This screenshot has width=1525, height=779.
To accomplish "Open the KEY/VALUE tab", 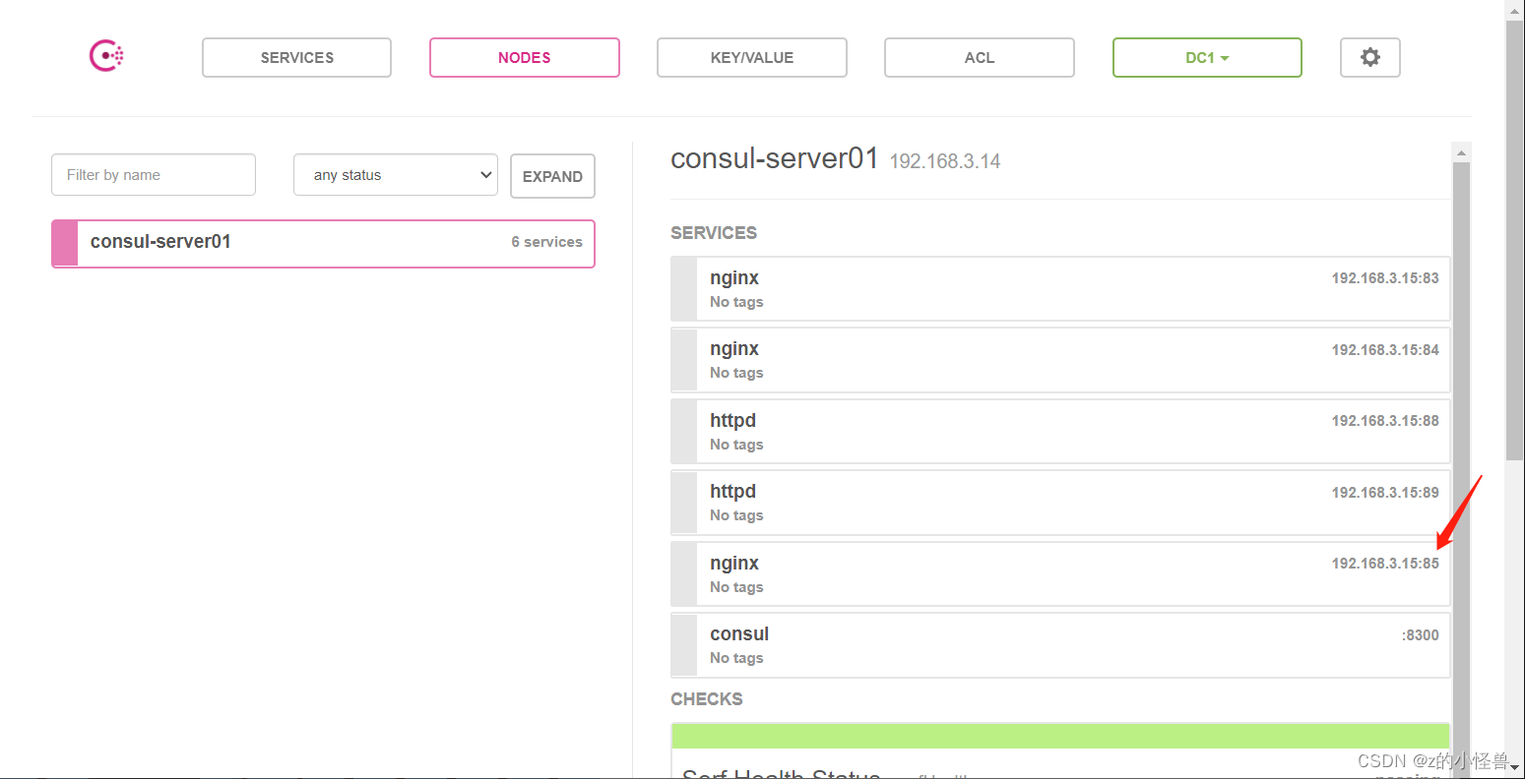I will coord(751,57).
